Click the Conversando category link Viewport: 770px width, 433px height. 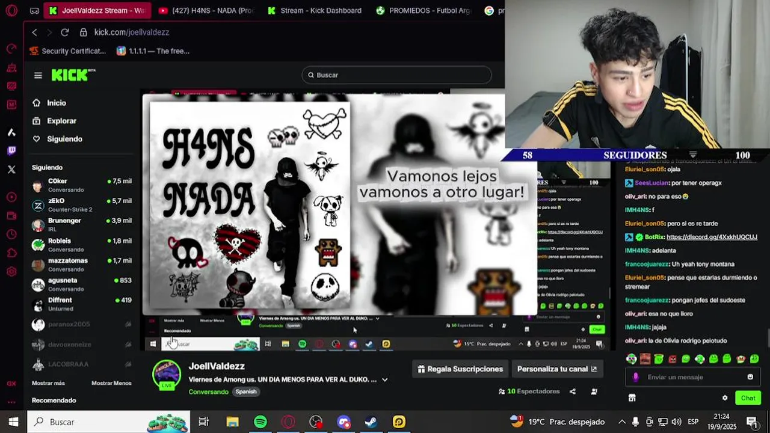tap(208, 392)
